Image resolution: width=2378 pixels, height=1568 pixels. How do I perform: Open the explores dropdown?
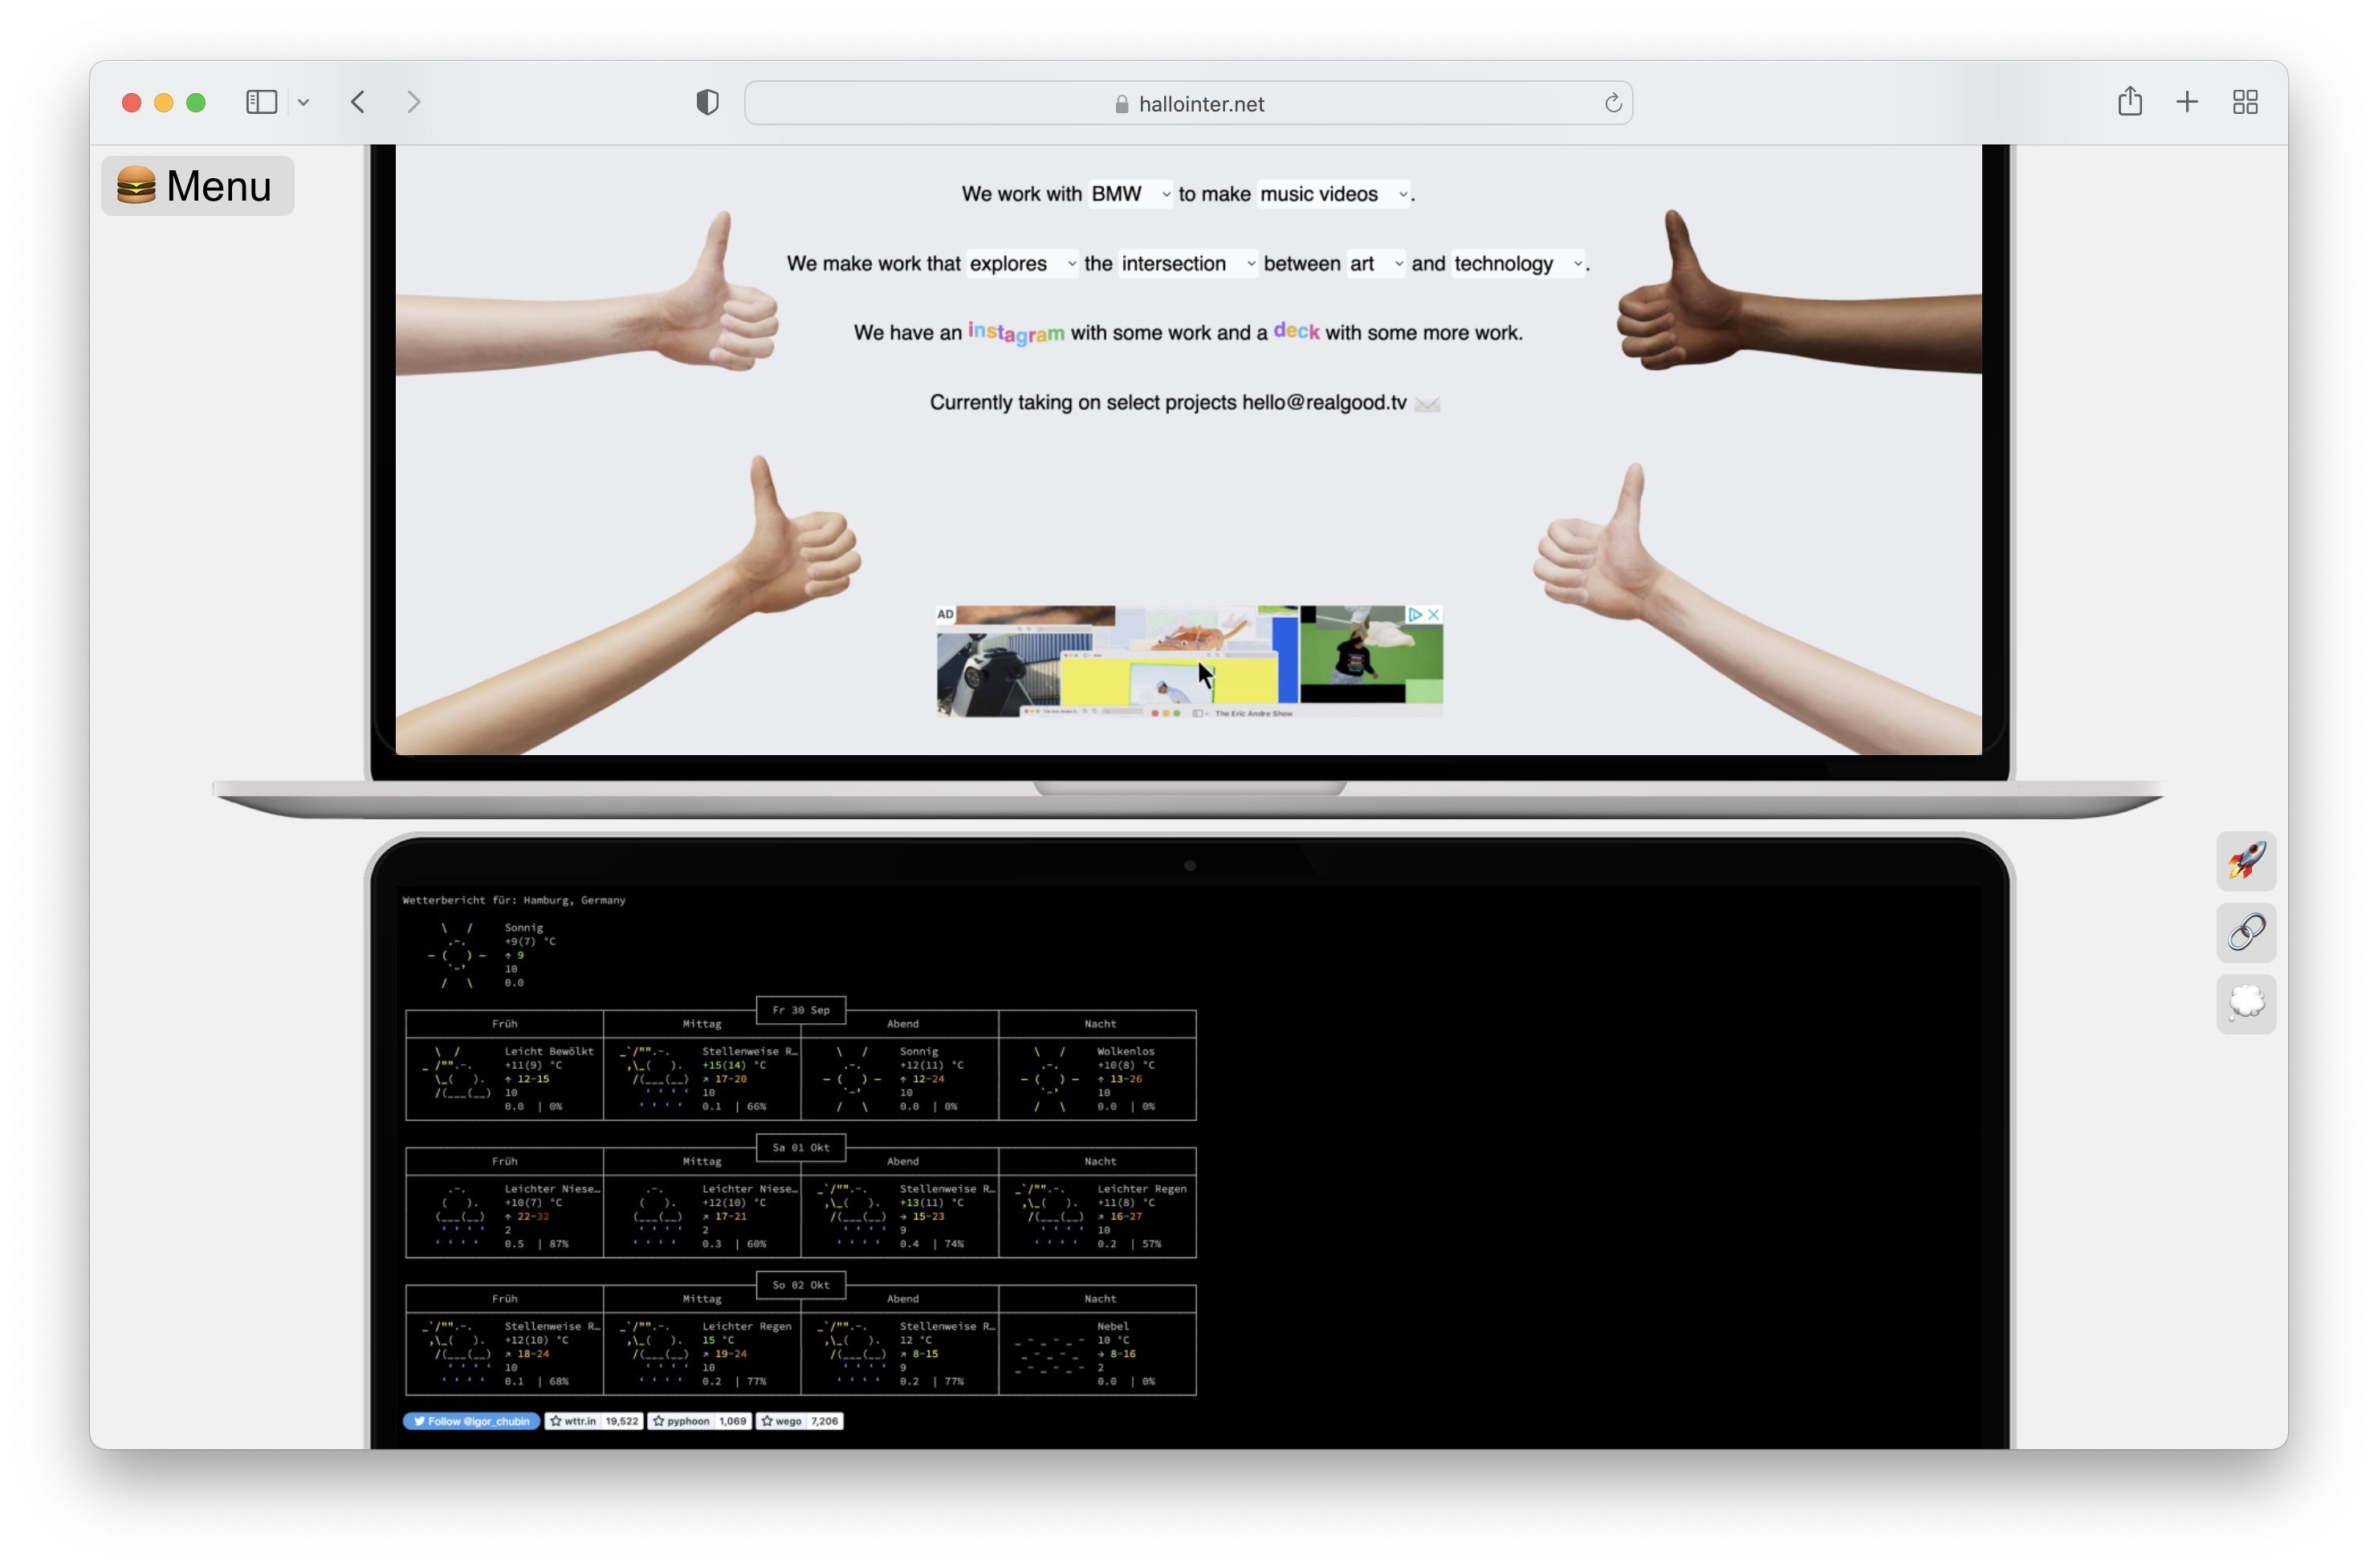pyautogui.click(x=1023, y=264)
